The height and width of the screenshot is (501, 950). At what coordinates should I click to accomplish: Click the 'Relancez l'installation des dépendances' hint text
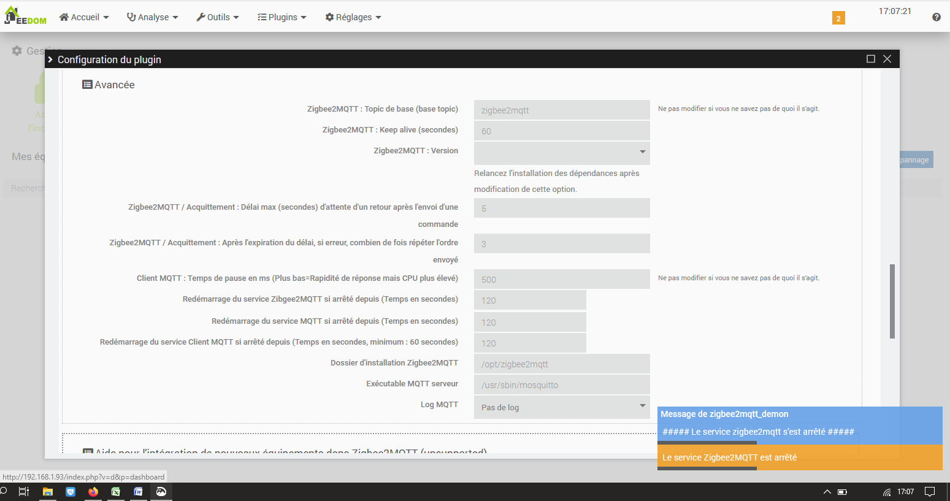pyautogui.click(x=556, y=181)
